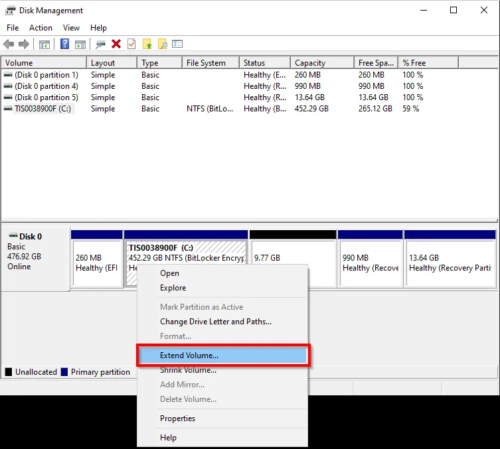Viewport: 500px width, 449px height.
Task: Maximize the Disk Management window
Action: tap(454, 10)
